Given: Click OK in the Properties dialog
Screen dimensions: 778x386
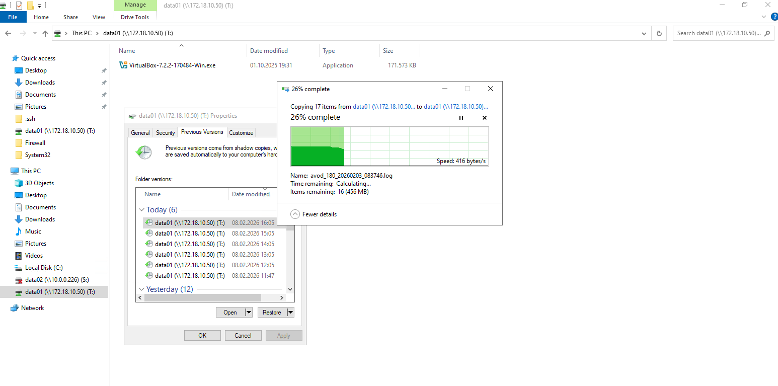Looking at the screenshot, I should 202,336.
